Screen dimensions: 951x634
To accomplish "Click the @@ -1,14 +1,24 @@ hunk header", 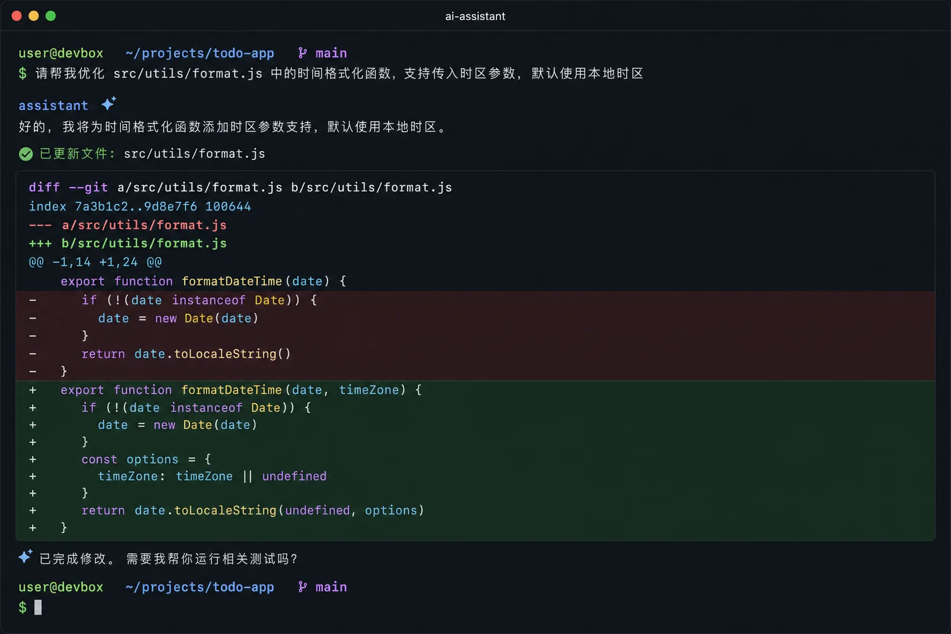I will (x=95, y=262).
